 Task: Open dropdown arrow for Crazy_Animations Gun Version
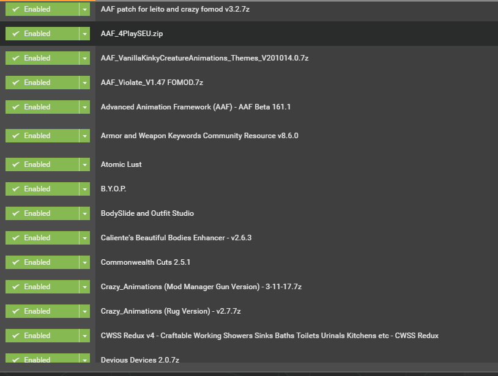tap(84, 287)
